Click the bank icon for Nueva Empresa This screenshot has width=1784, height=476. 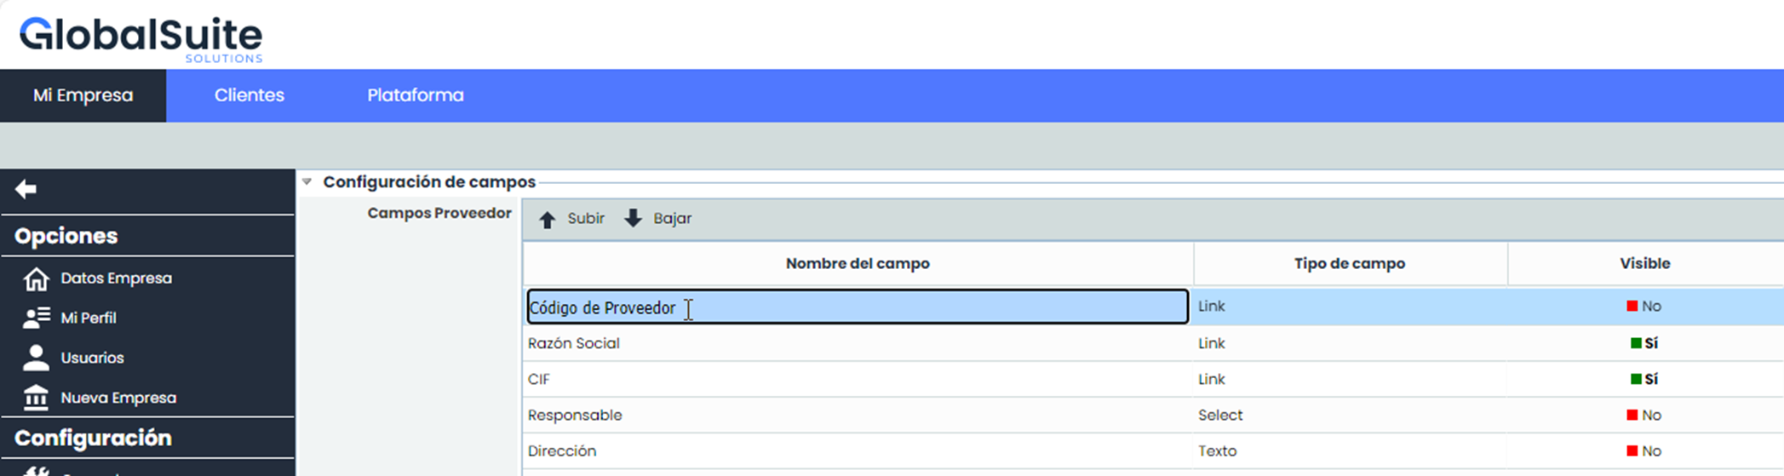coord(36,398)
